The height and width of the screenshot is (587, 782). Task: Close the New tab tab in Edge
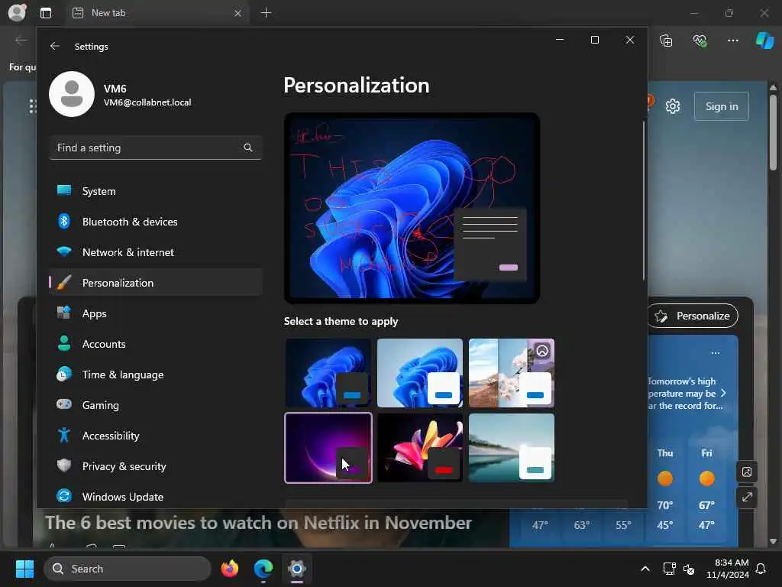(238, 14)
